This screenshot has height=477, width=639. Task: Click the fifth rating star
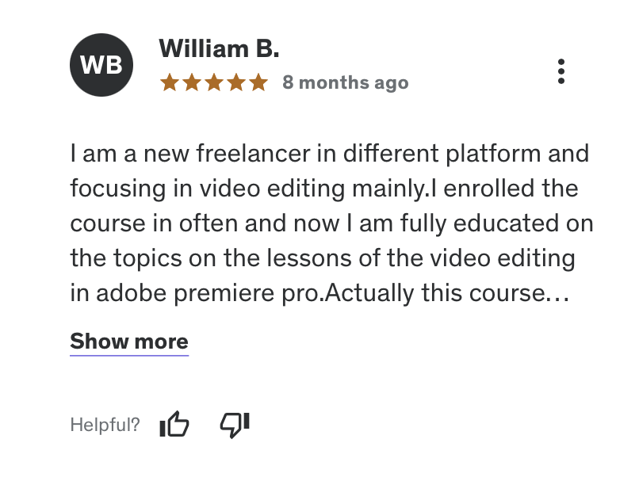258,82
